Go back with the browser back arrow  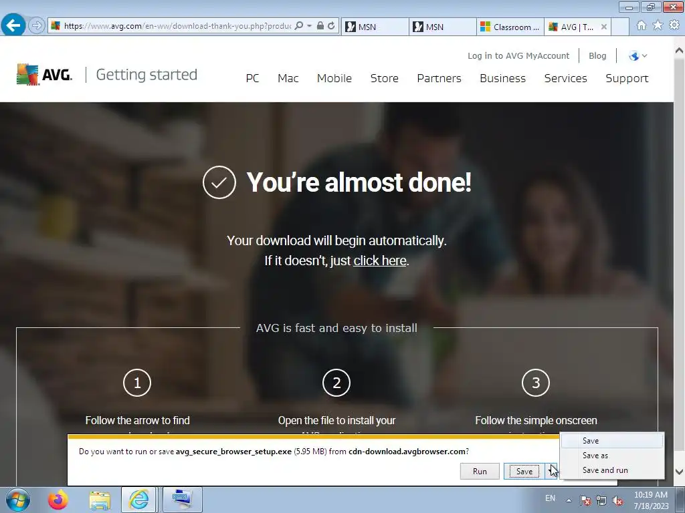click(x=13, y=25)
